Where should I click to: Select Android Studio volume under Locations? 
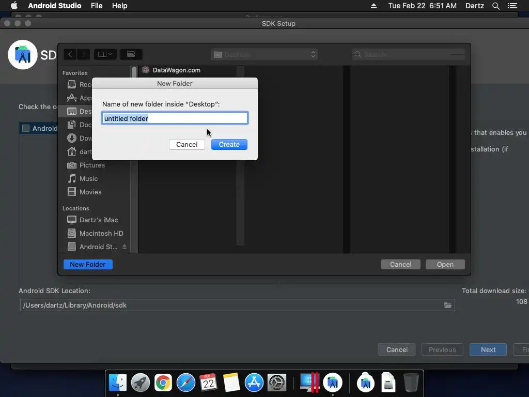click(x=92, y=247)
